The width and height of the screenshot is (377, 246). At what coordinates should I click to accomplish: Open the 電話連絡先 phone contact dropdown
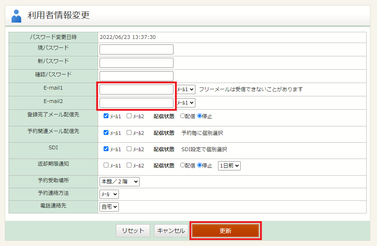(x=108, y=207)
